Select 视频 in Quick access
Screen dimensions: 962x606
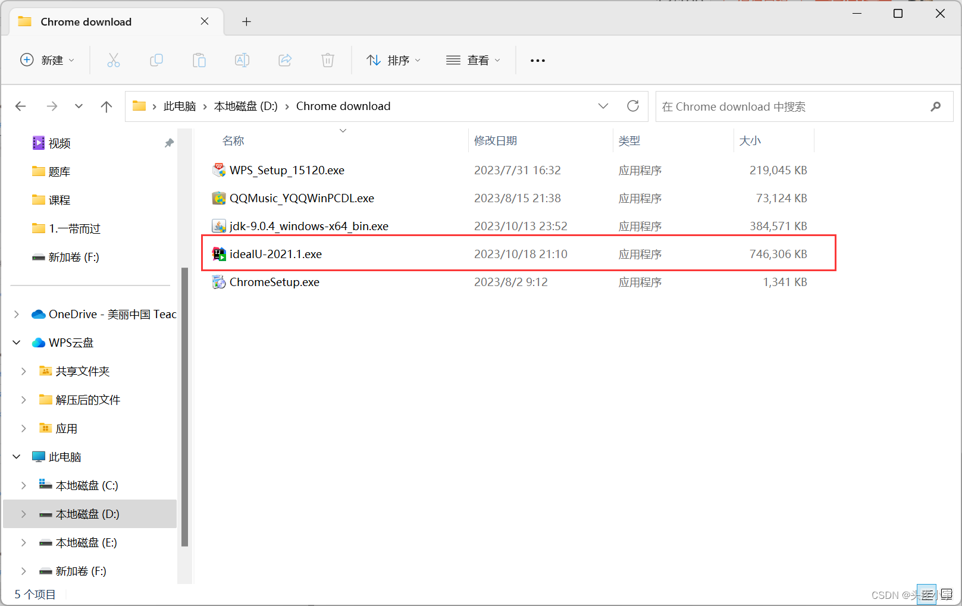tap(59, 143)
